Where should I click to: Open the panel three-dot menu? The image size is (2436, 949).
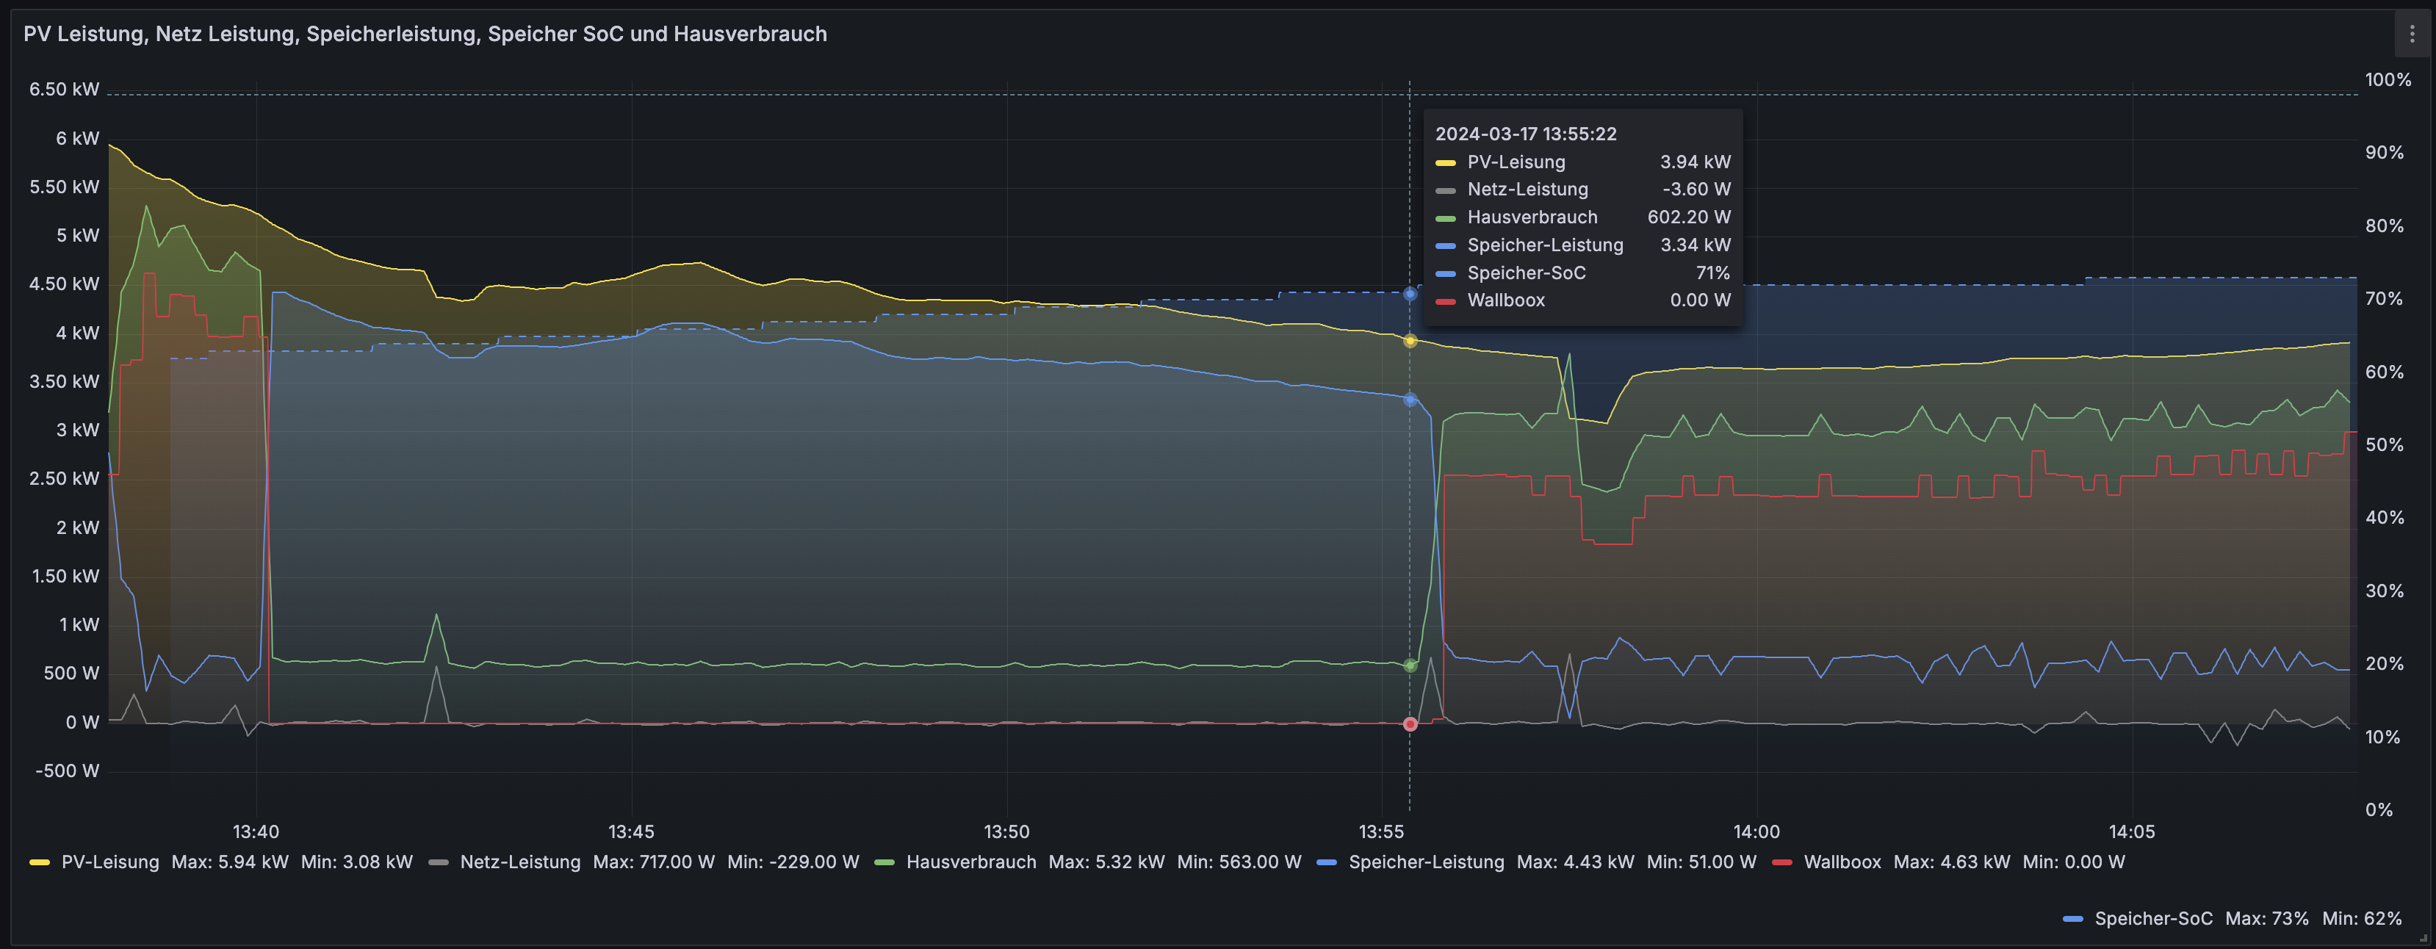[x=2412, y=34]
